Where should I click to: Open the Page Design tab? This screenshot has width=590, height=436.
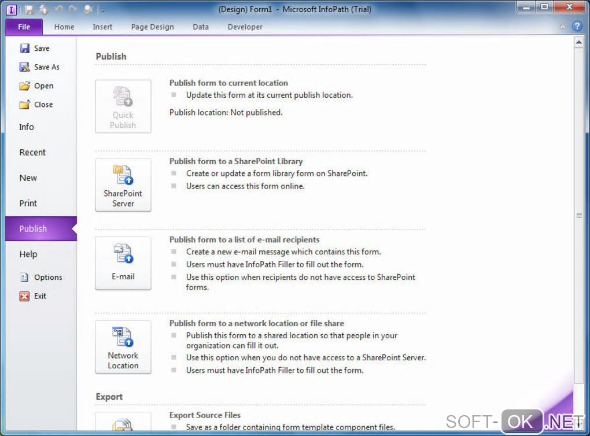[152, 27]
